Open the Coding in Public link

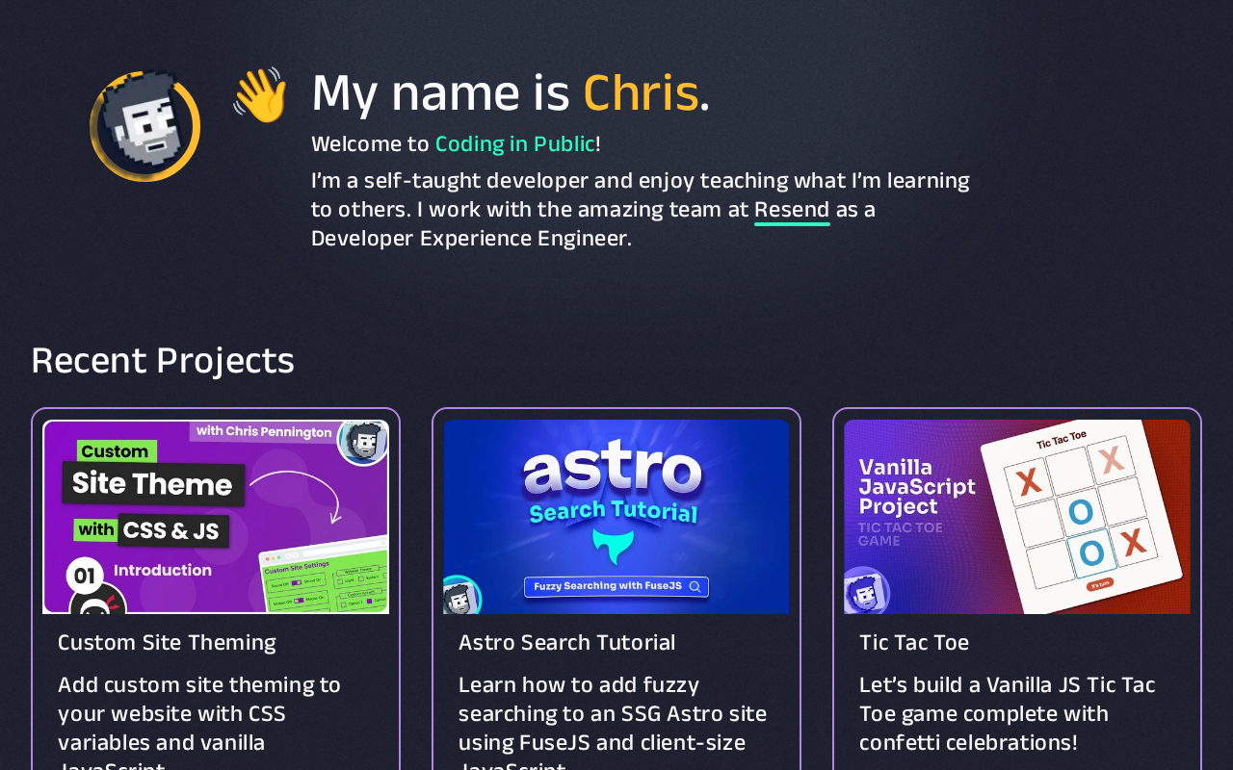coord(515,144)
